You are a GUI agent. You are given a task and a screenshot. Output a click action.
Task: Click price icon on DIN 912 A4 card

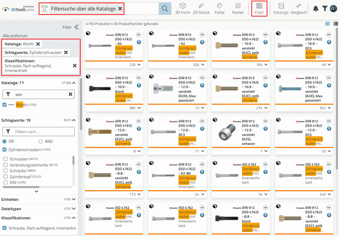pos(139,42)
